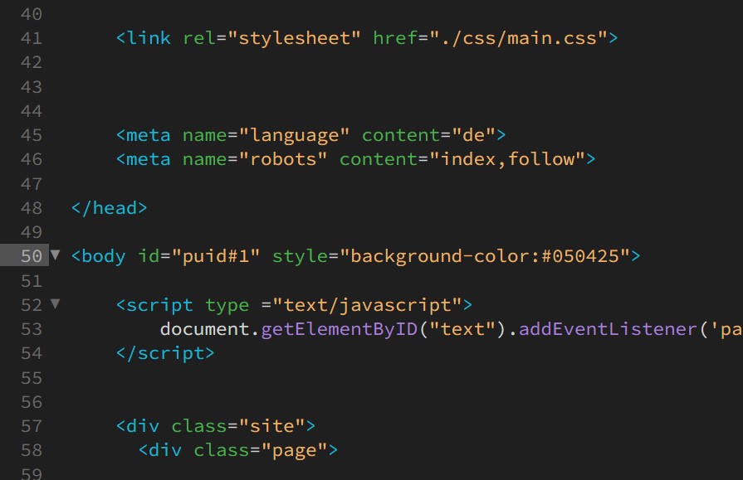
Task: Click the "site" class value
Action: coord(272,426)
